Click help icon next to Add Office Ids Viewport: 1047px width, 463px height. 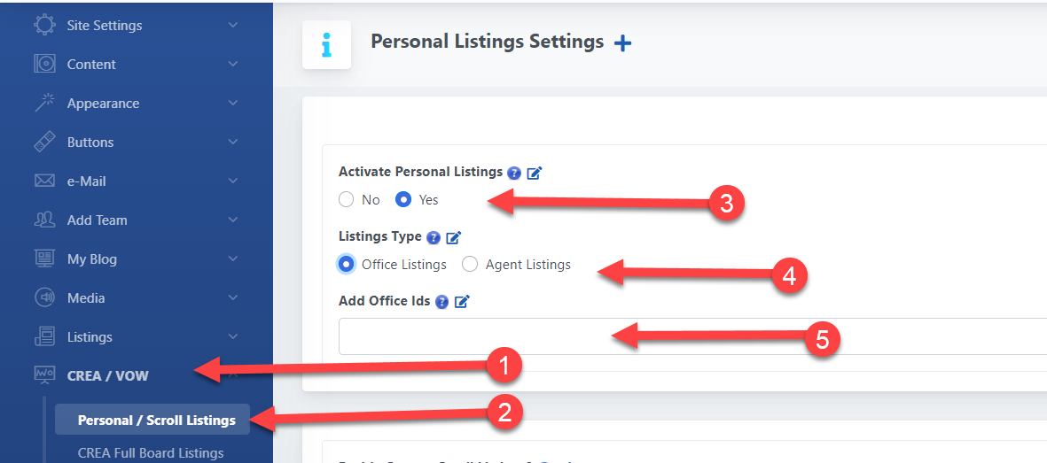(x=441, y=302)
